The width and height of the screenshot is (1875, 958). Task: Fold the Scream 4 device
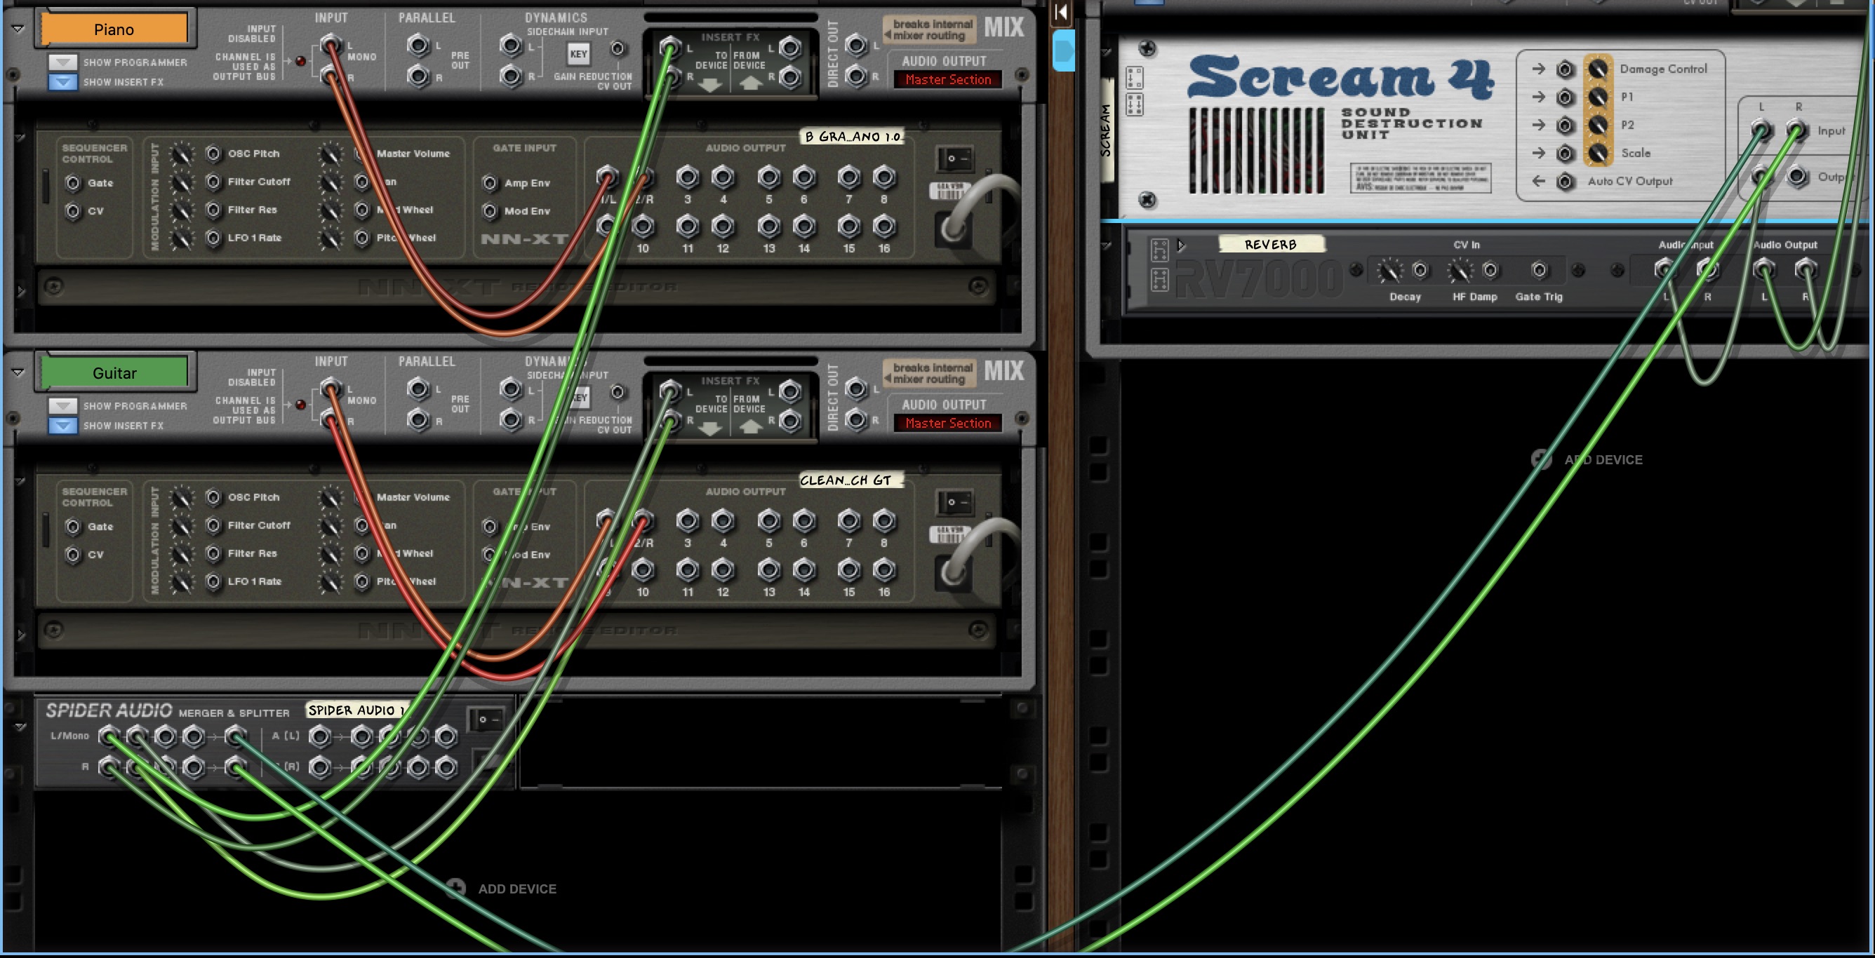[x=1107, y=53]
